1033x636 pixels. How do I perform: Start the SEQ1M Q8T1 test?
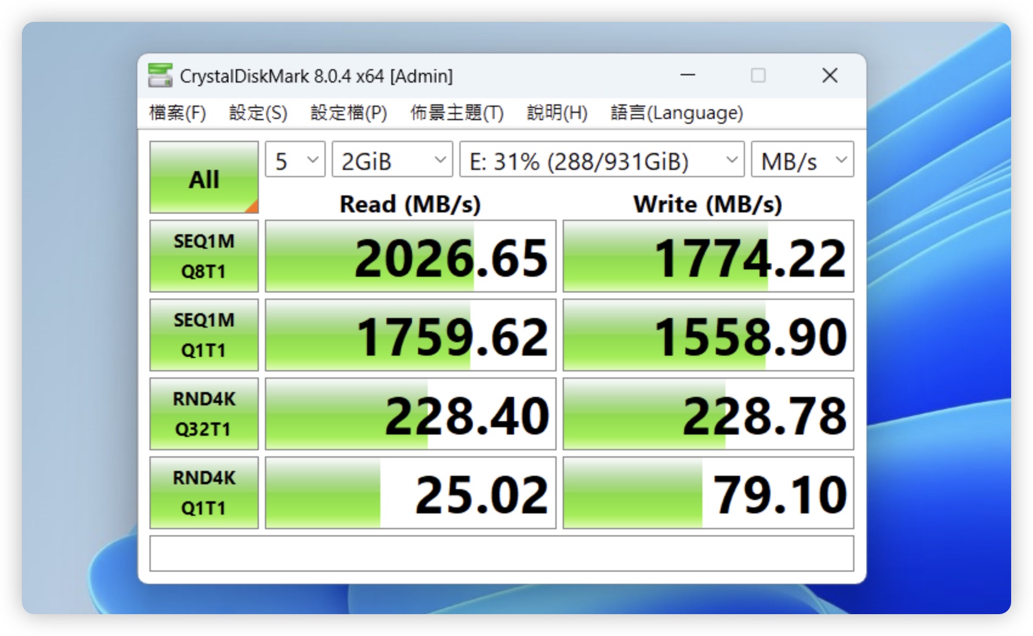204,256
